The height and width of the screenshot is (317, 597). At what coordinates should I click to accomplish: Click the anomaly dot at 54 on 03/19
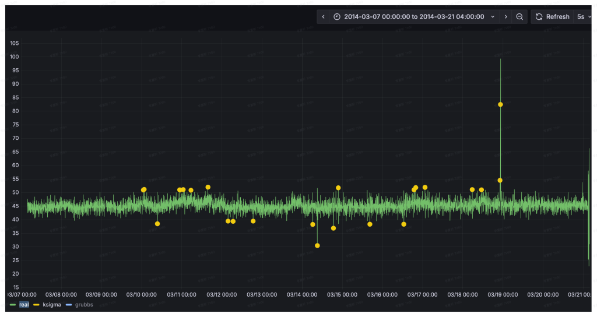(500, 180)
